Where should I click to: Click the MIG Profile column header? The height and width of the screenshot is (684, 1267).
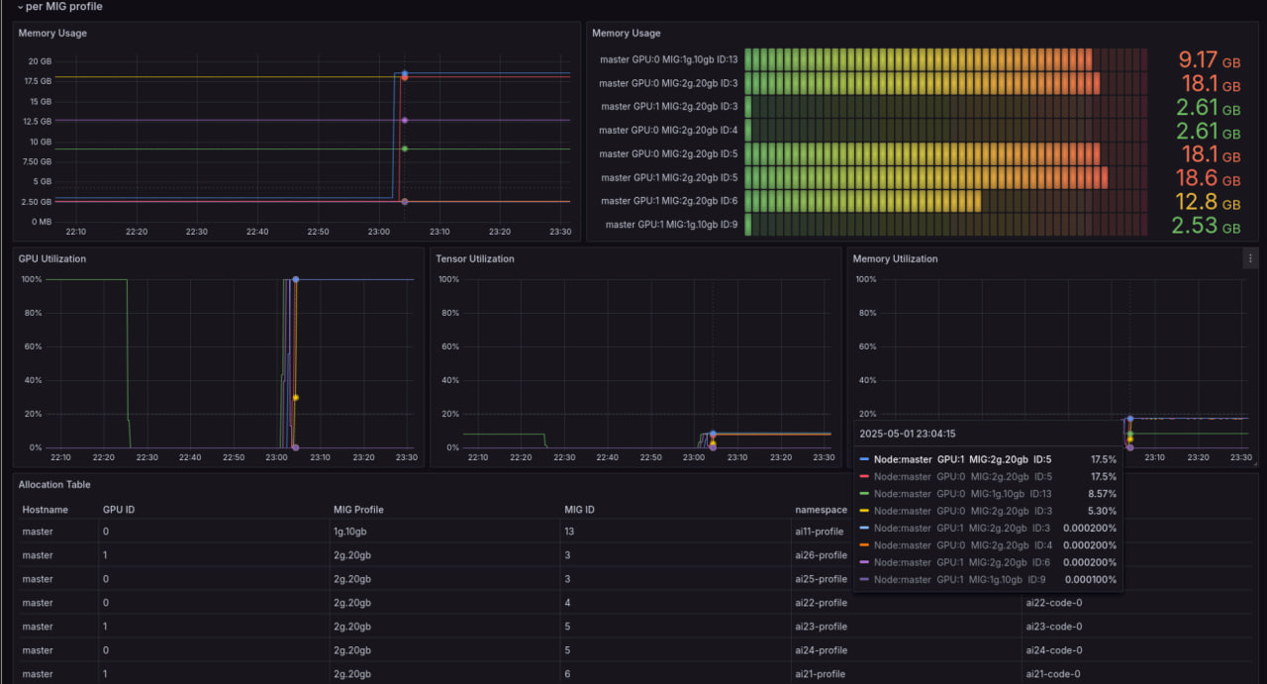358,510
